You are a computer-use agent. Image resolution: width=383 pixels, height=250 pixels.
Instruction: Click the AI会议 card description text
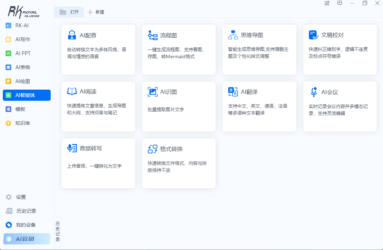(338, 110)
